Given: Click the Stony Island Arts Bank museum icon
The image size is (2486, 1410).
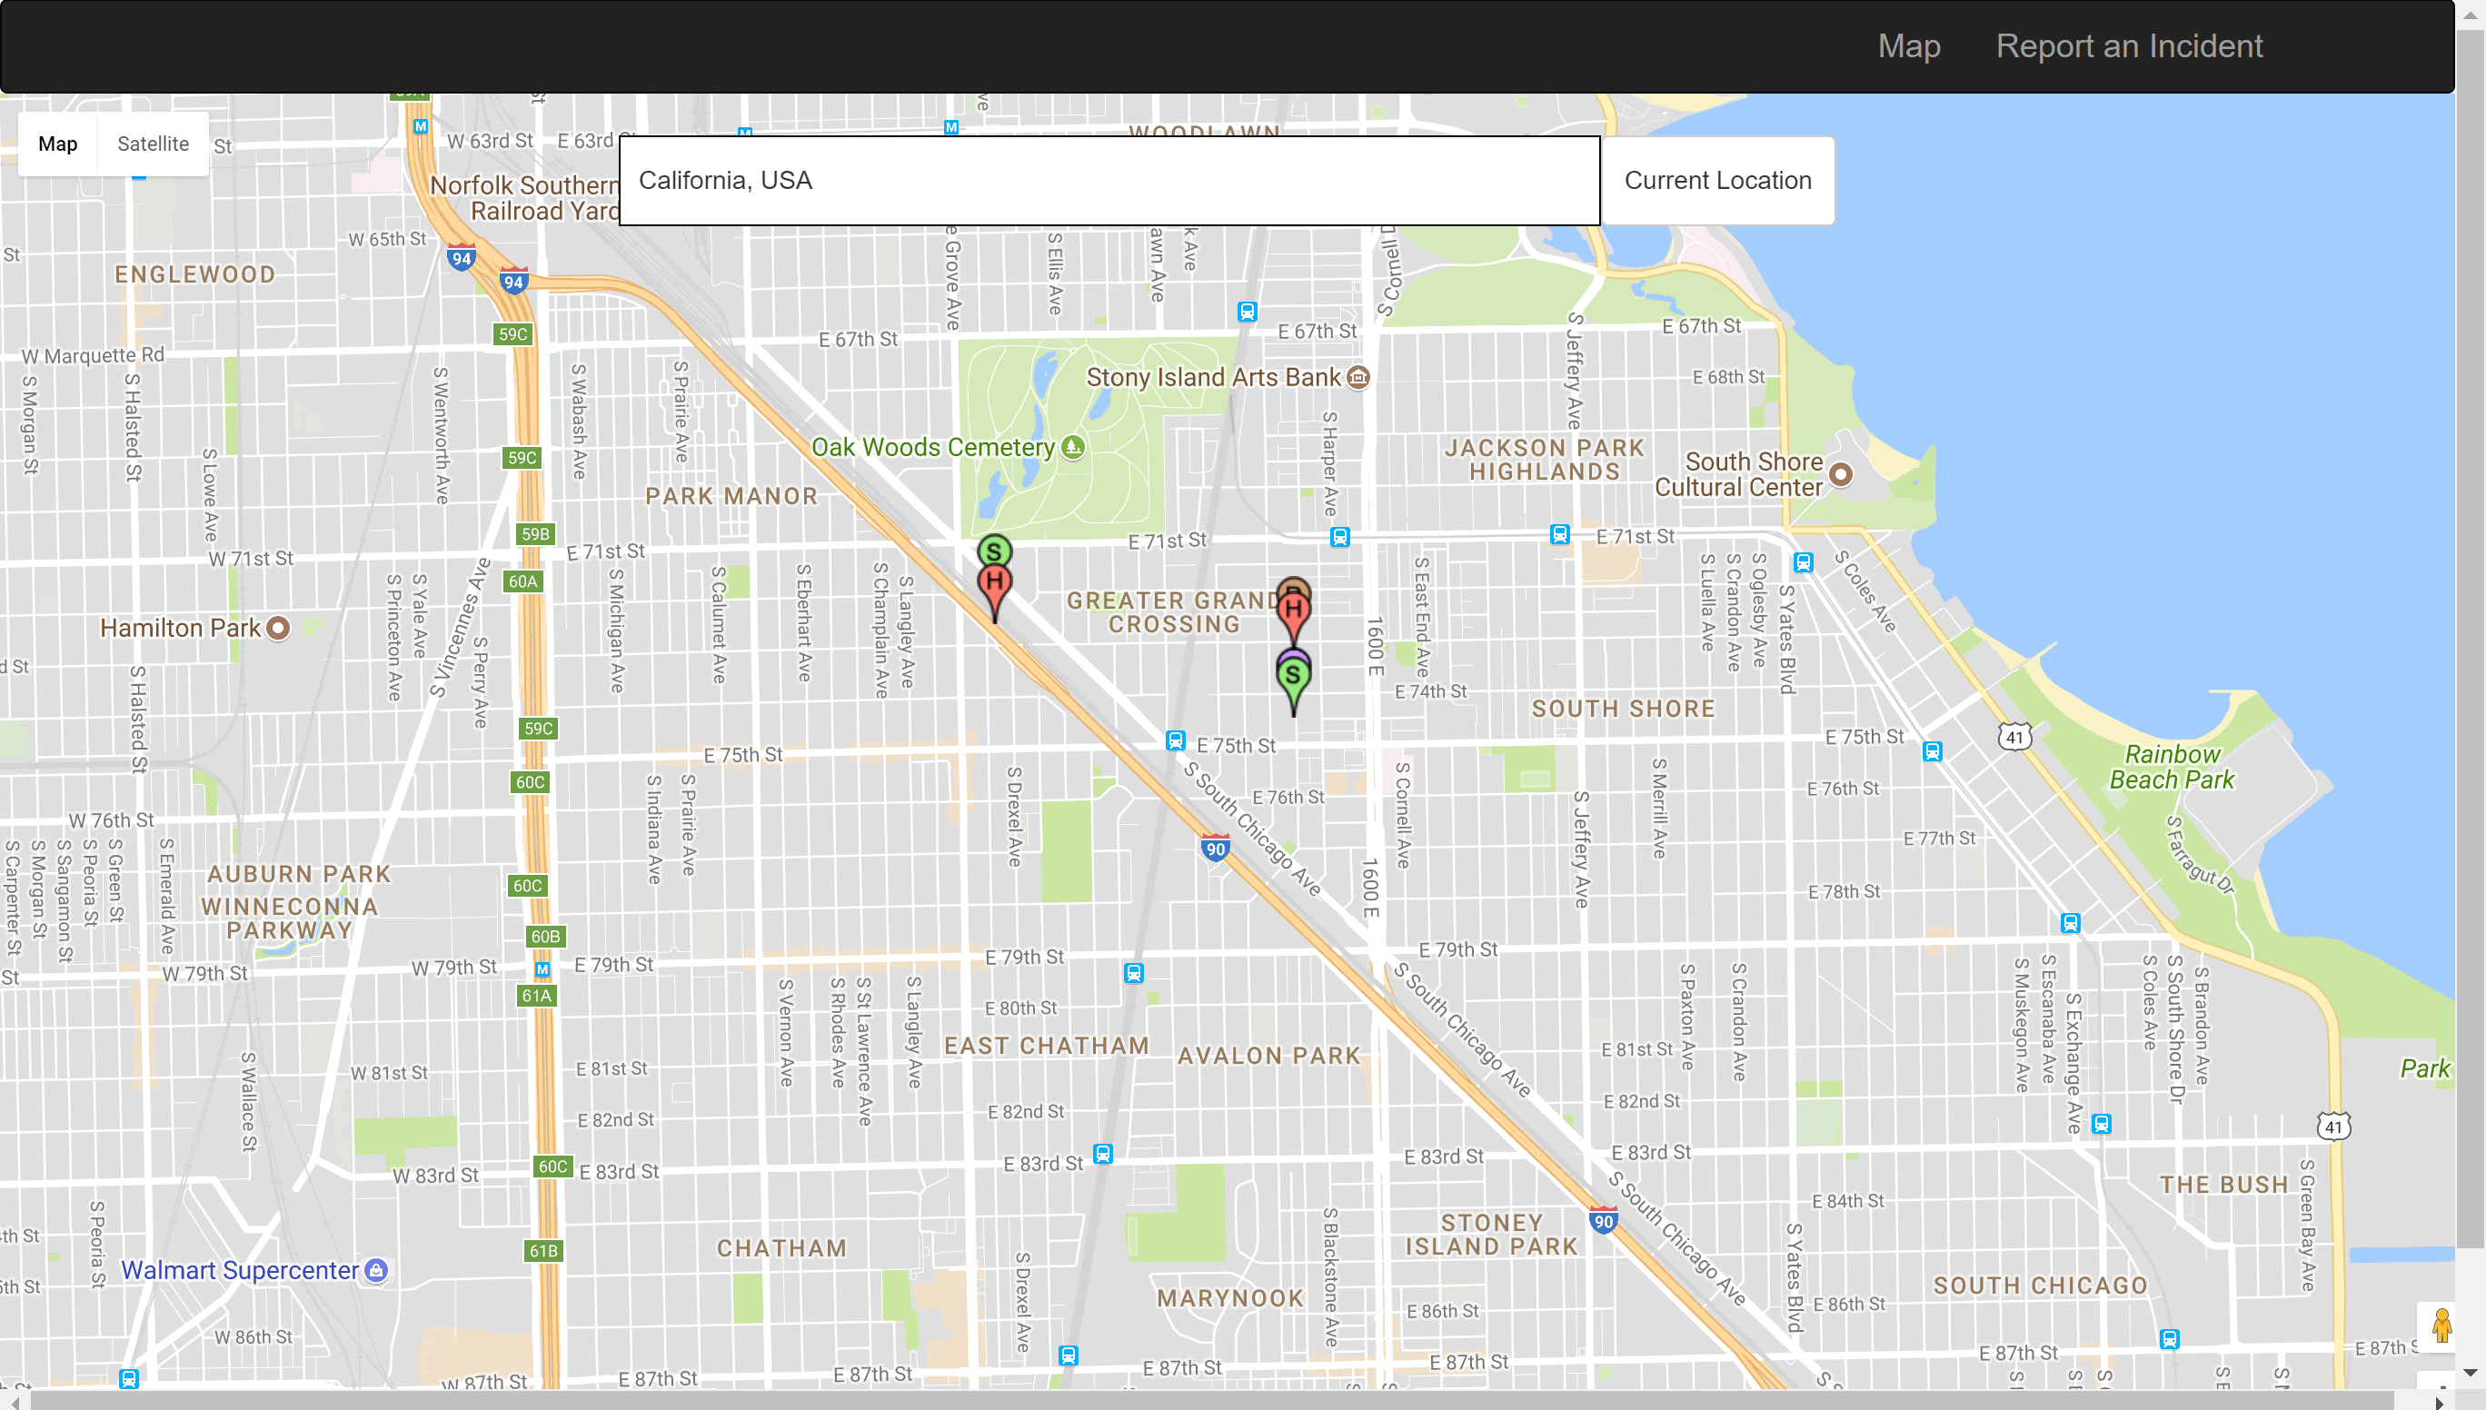Looking at the screenshot, I should (x=1358, y=378).
